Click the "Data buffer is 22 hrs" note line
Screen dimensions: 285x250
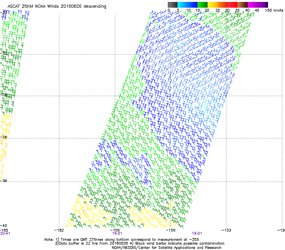point(139,243)
